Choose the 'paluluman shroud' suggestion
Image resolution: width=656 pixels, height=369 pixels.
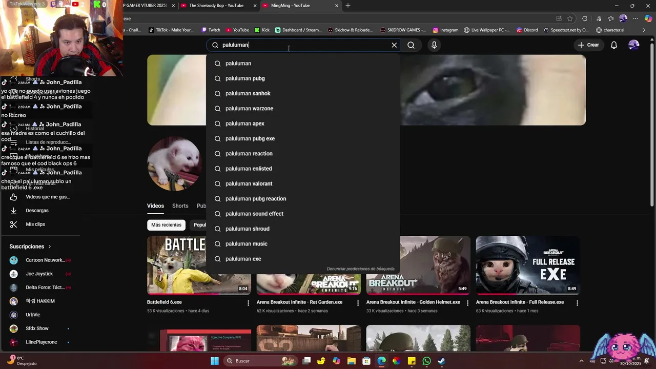(303, 229)
